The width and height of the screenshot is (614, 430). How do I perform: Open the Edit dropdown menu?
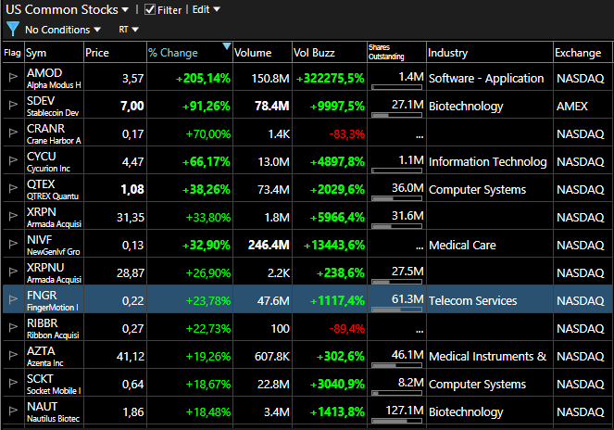click(206, 9)
